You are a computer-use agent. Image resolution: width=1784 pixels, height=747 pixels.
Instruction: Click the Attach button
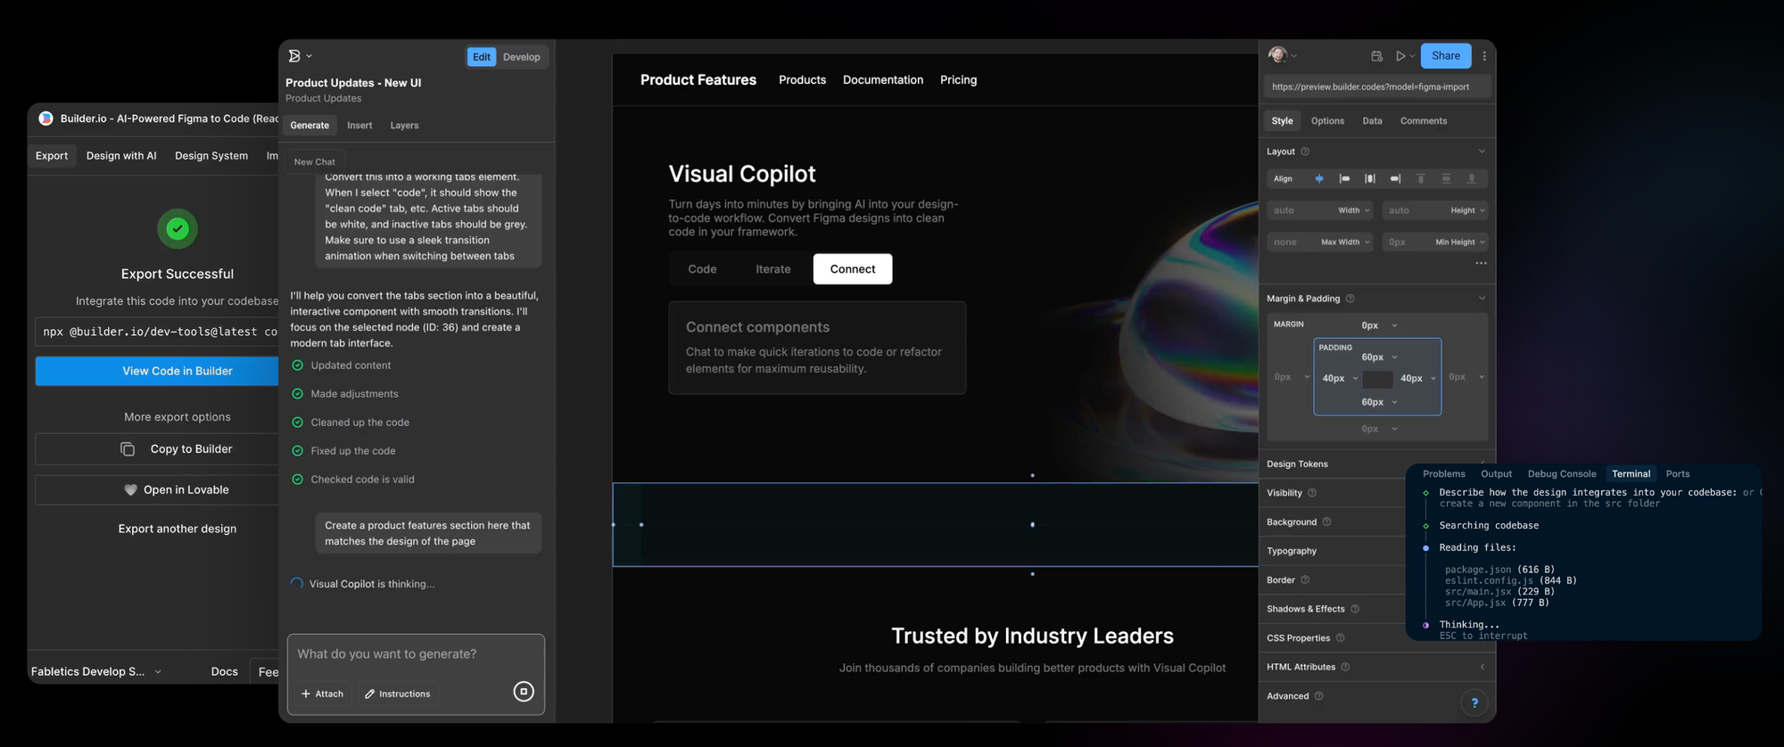click(x=322, y=694)
